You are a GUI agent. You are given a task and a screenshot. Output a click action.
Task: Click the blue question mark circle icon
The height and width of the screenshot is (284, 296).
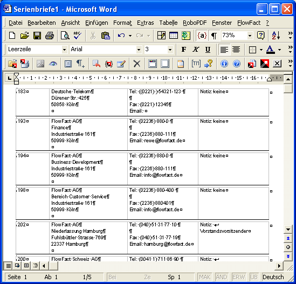coord(237,64)
